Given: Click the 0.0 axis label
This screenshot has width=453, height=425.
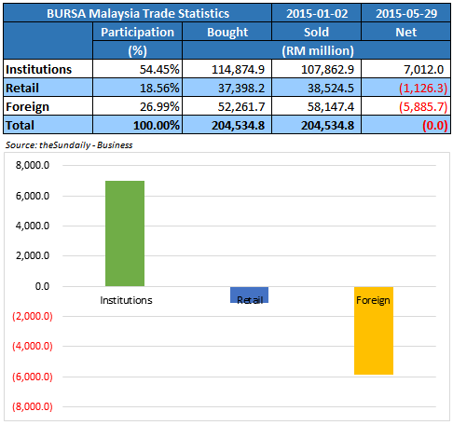Looking at the screenshot, I should click(x=42, y=286).
